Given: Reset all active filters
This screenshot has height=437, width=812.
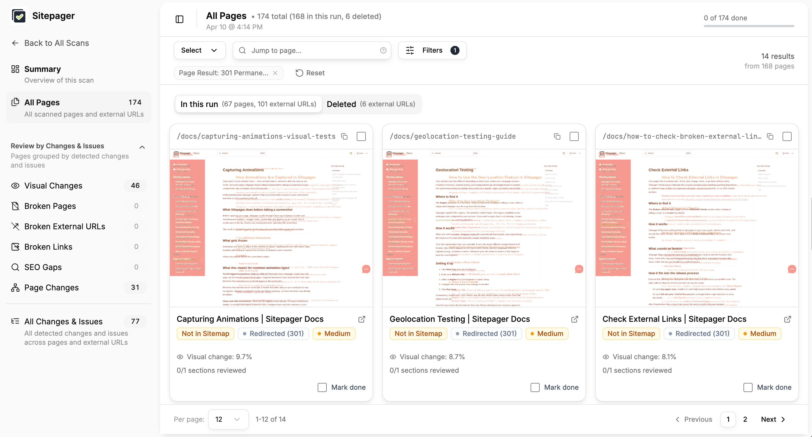Looking at the screenshot, I should click(309, 73).
